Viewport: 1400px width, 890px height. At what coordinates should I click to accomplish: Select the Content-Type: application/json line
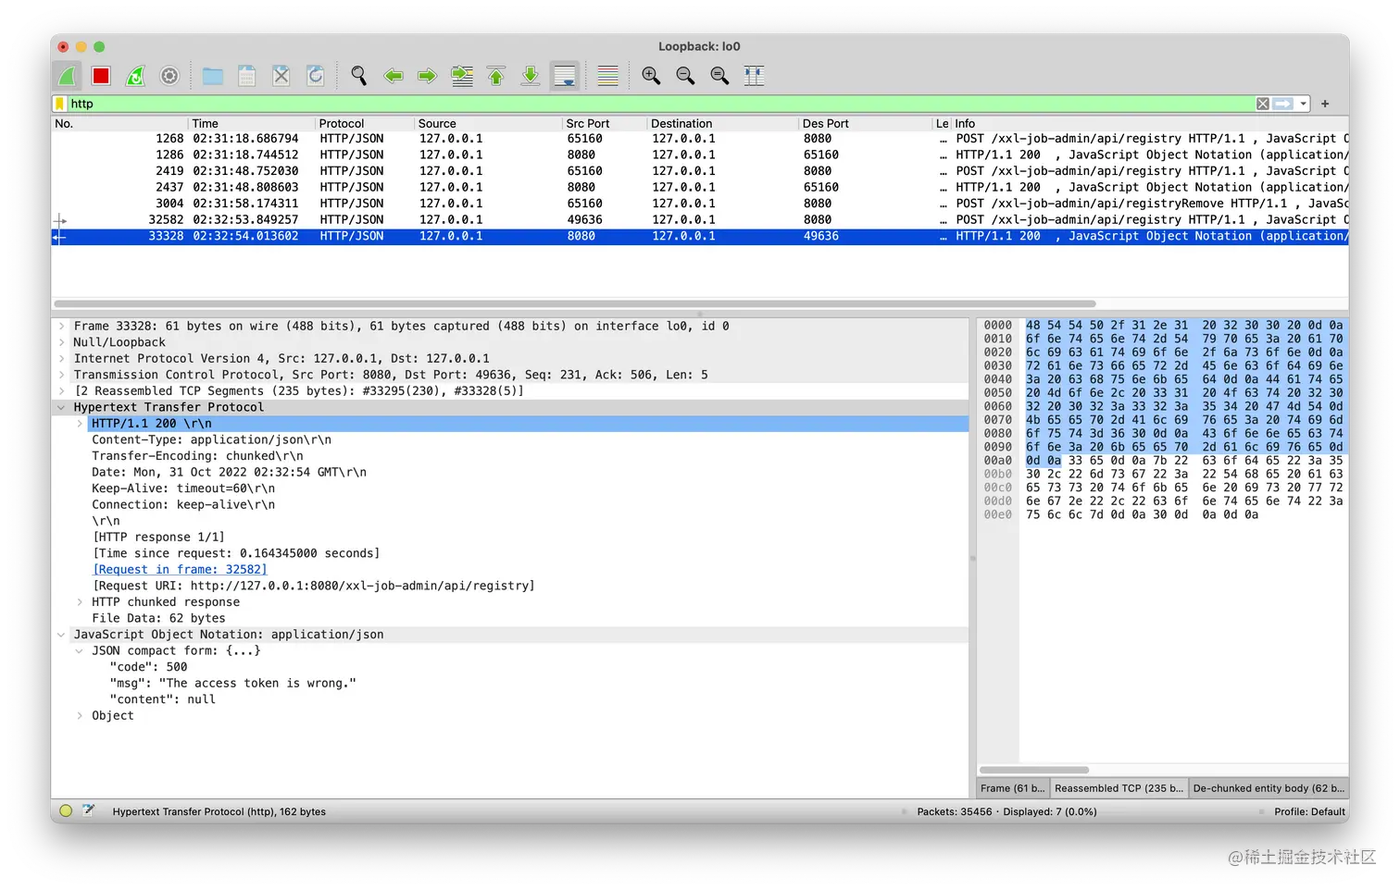211,439
